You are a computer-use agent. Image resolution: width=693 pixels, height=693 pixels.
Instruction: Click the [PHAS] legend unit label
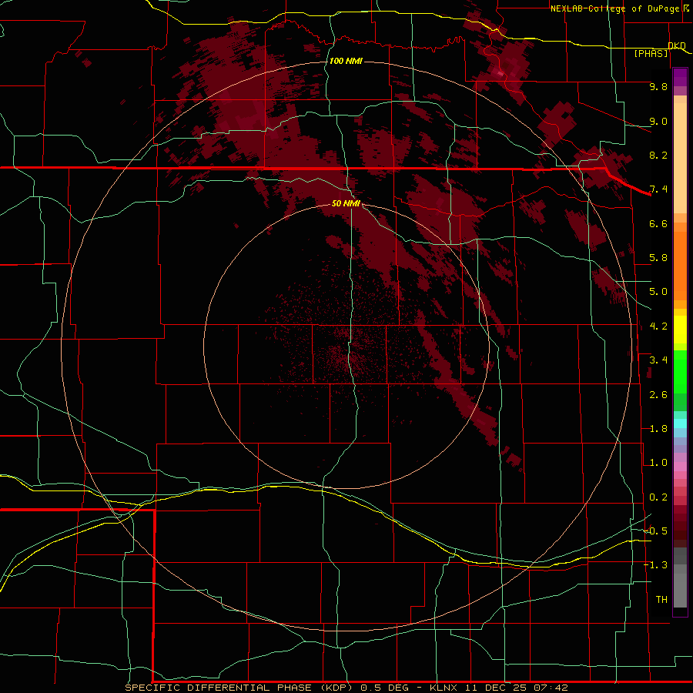pos(651,53)
